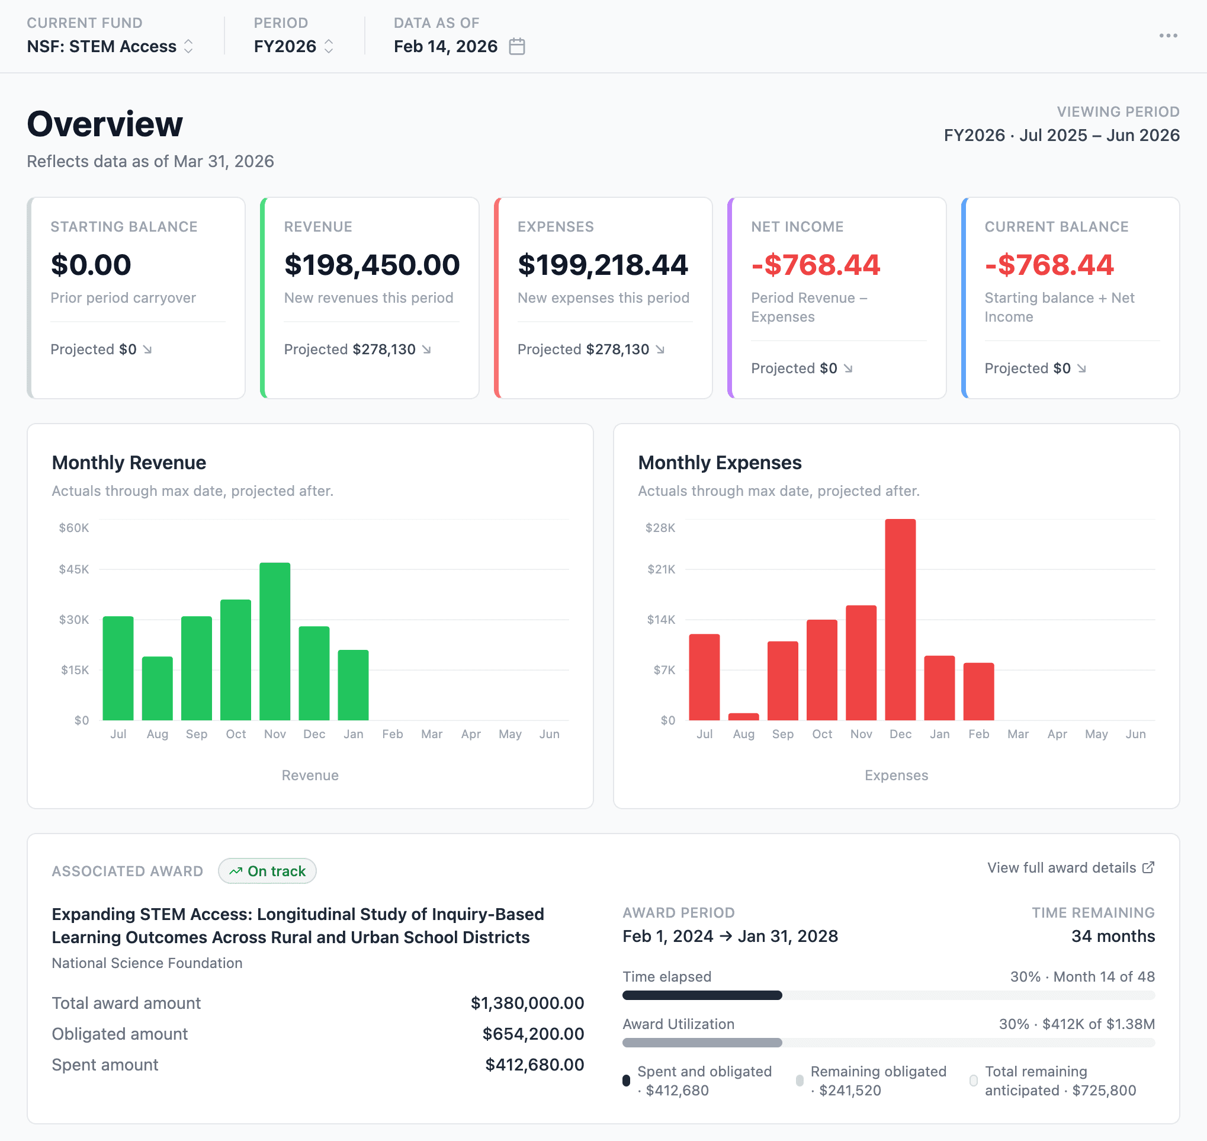Click the projected trend arrow on Expenses card

tap(662, 350)
